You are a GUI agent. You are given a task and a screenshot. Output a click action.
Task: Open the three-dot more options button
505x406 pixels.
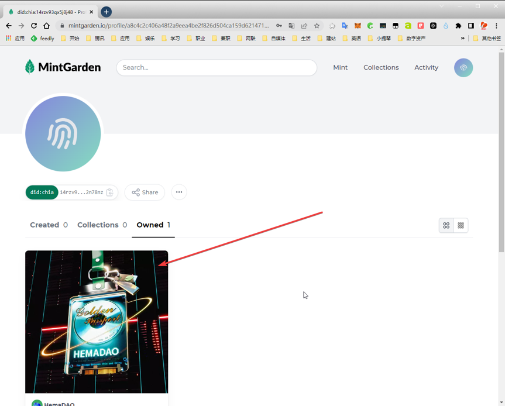(179, 192)
